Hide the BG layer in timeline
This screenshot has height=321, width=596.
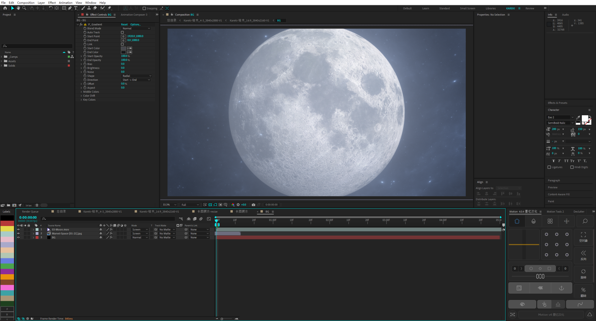point(18,237)
